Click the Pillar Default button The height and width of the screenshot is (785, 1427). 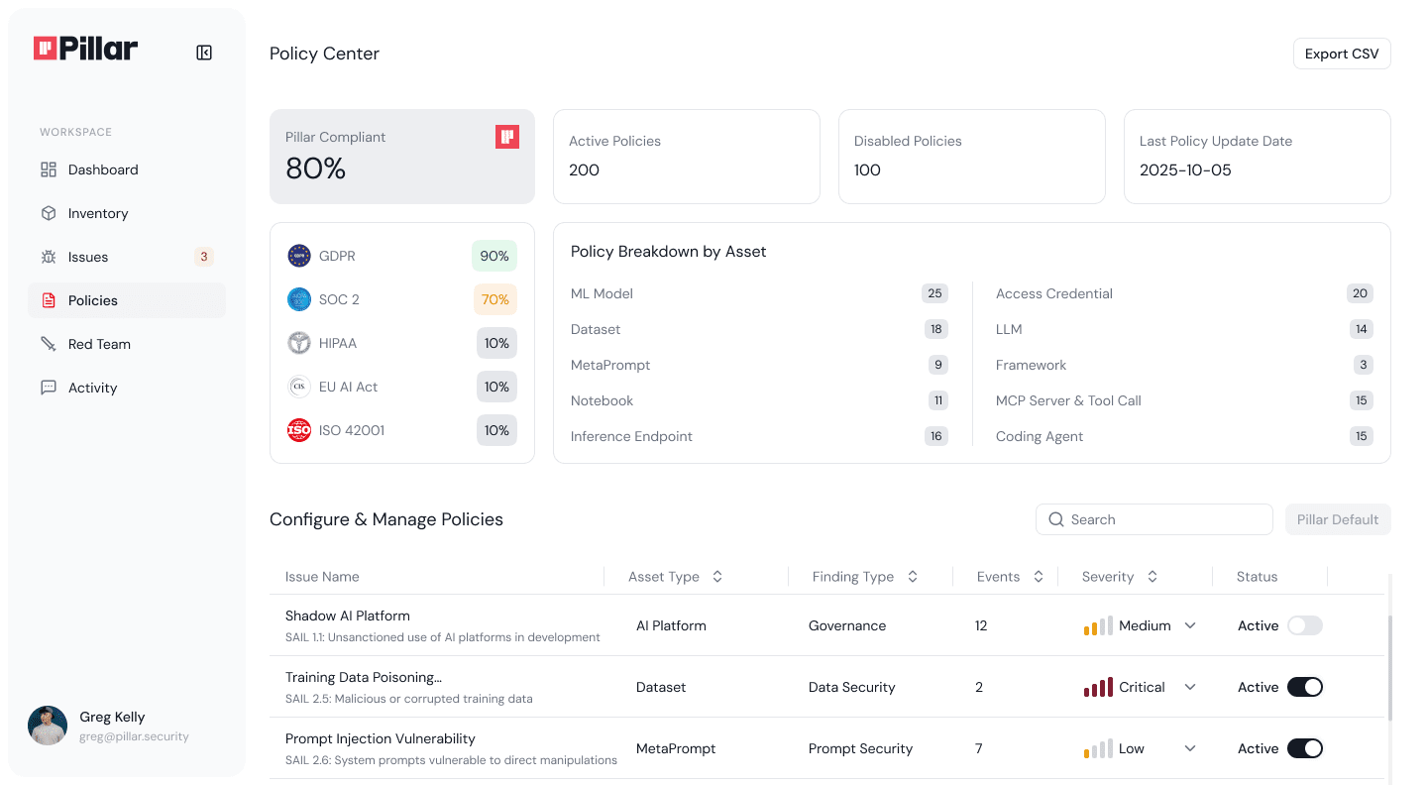(x=1338, y=519)
